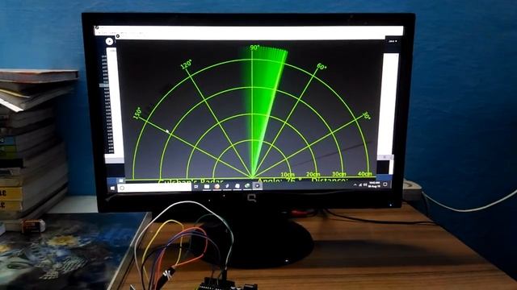The height and width of the screenshot is (290, 517).
Task: Open the round orange browser icon in taskbar
Action: 217,186
